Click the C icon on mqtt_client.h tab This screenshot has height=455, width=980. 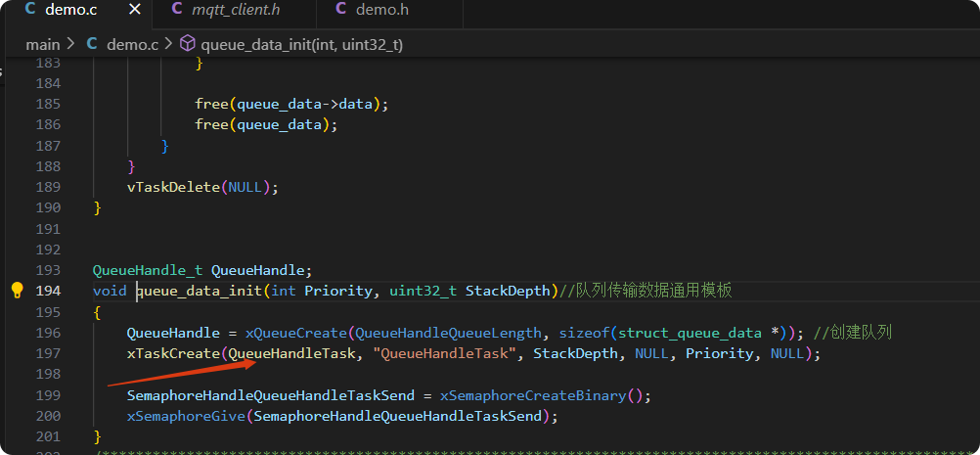point(177,10)
